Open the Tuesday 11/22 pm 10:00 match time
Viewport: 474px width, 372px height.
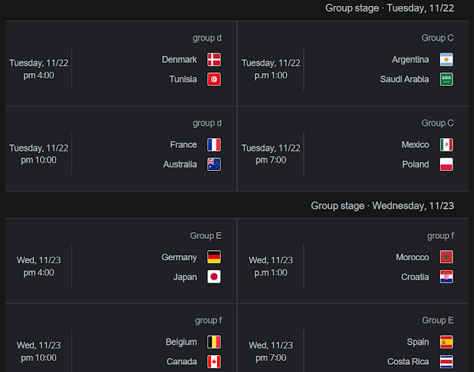pyautogui.click(x=39, y=154)
